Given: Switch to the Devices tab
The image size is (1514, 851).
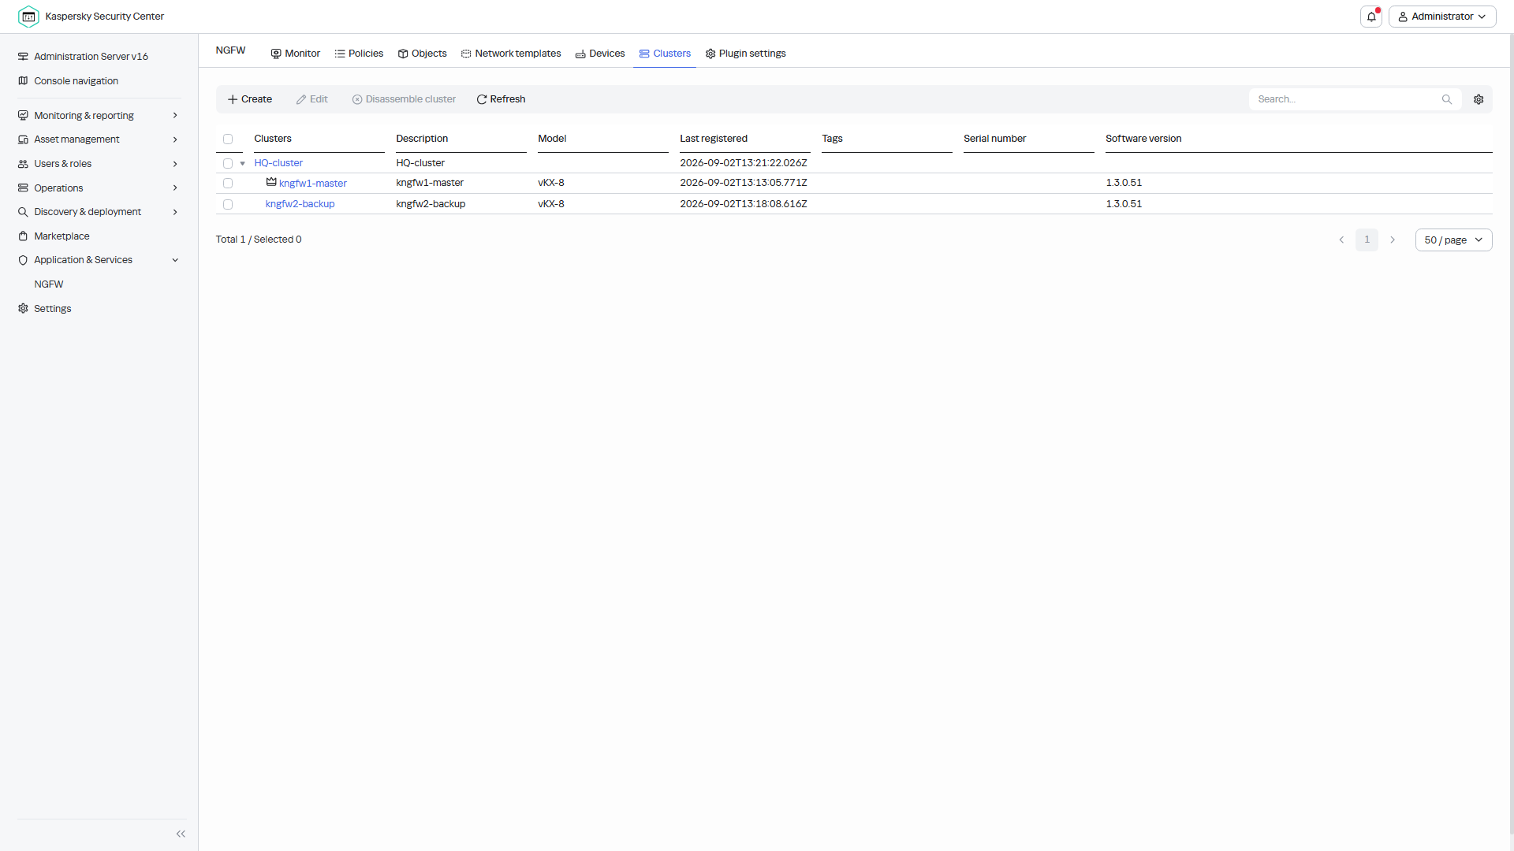Looking at the screenshot, I should pos(600,54).
